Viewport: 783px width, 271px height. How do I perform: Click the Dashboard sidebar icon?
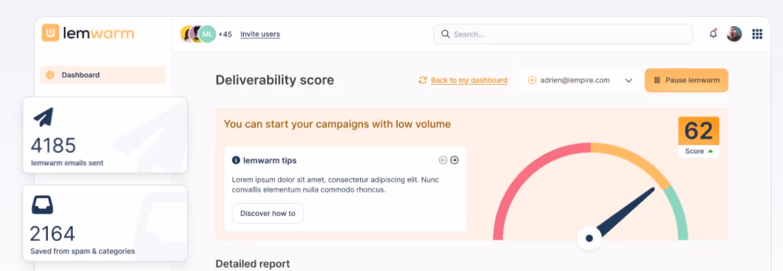[50, 75]
